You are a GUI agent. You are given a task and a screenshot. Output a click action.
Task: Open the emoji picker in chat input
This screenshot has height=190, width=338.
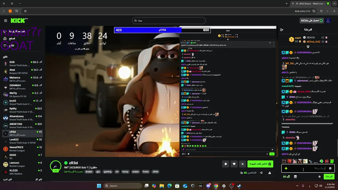click(x=330, y=168)
